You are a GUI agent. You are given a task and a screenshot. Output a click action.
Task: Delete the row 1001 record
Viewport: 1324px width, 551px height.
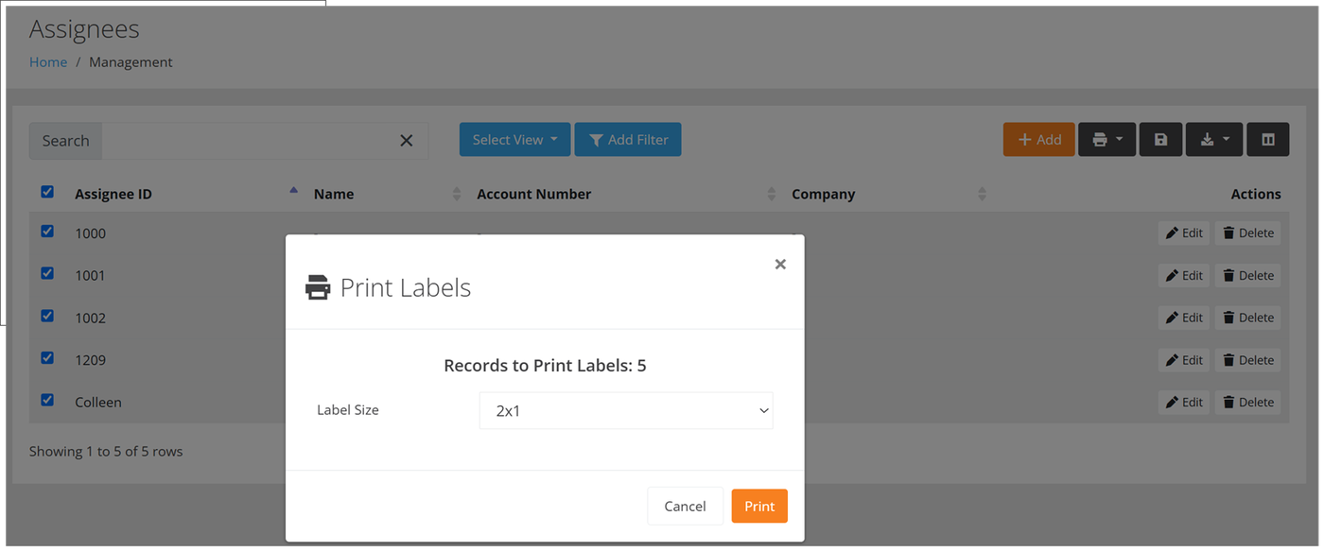1247,276
